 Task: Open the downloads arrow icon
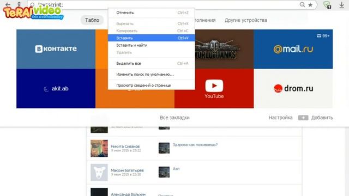pyautogui.click(x=342, y=5)
